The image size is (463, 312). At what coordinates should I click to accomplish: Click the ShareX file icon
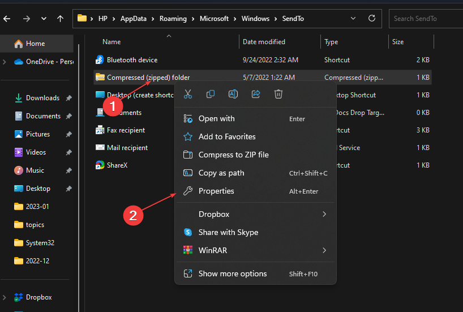(100, 165)
